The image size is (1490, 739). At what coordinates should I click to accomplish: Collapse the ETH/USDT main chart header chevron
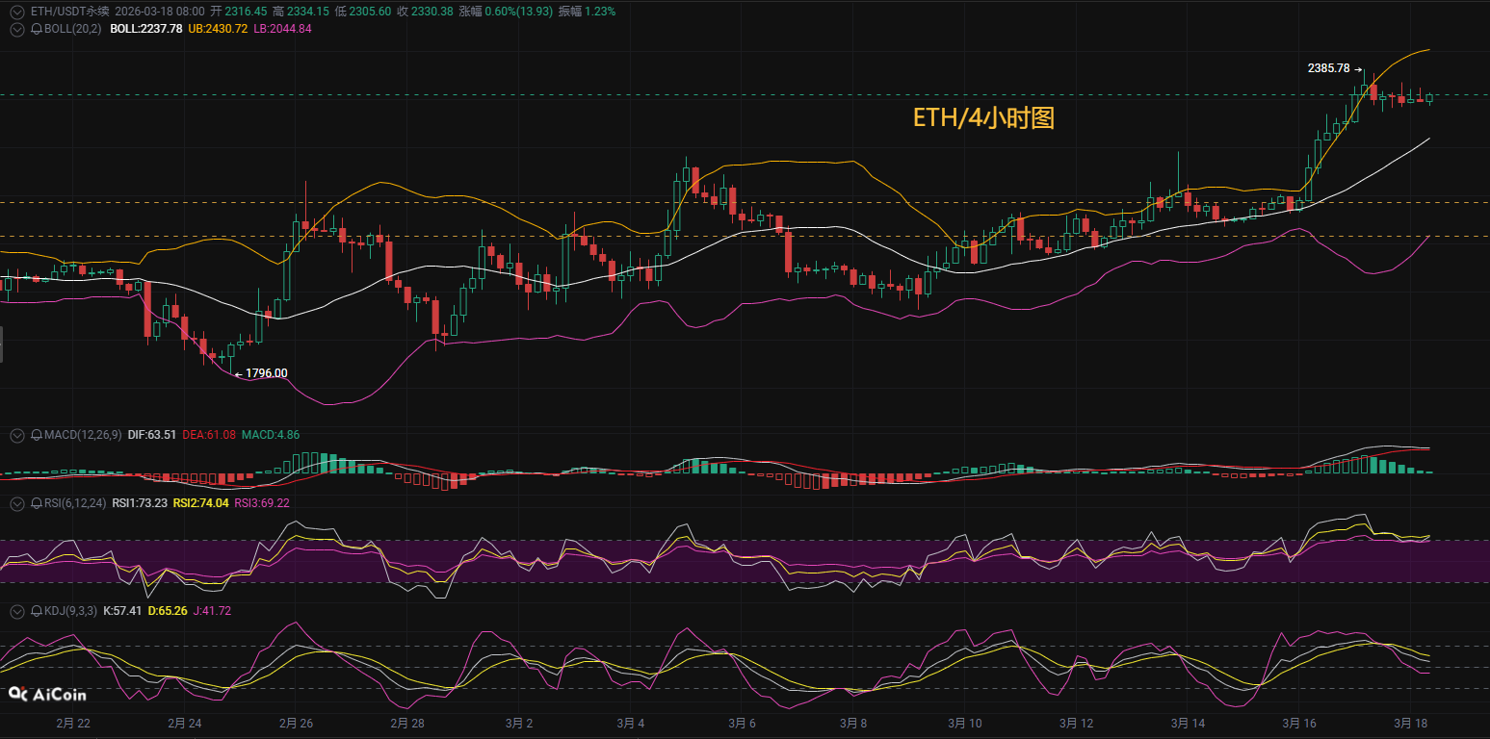pos(17,12)
